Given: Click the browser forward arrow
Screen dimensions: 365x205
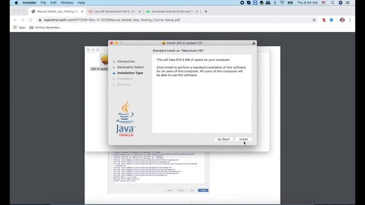Looking at the screenshot, I should pyautogui.click(x=23, y=20).
